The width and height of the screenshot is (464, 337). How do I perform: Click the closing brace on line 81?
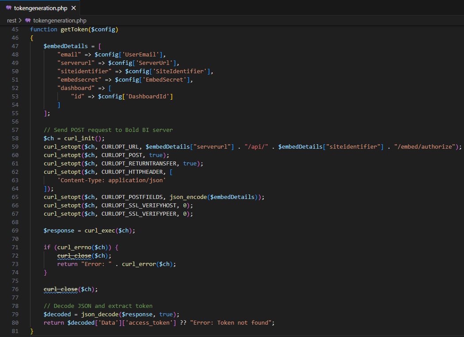32,331
